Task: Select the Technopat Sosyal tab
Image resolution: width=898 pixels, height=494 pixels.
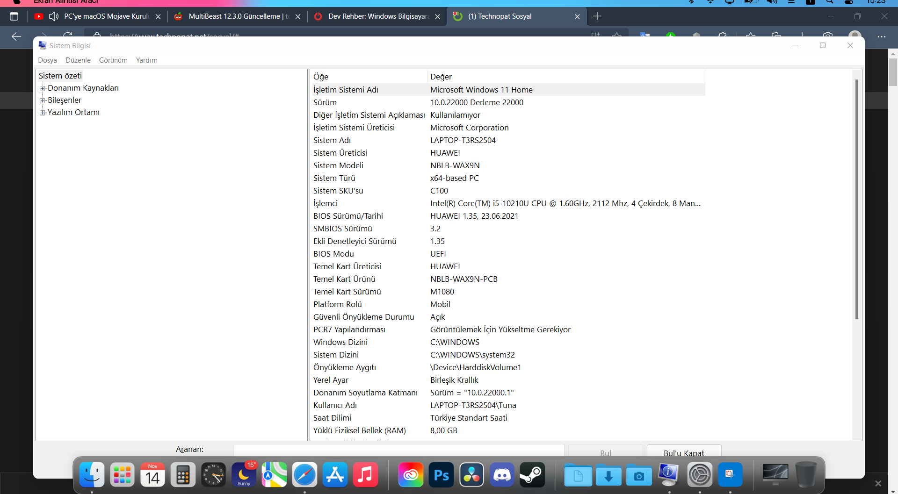Action: 517,16
